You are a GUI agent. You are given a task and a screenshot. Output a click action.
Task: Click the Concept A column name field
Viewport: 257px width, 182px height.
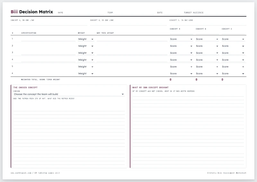point(181,32)
